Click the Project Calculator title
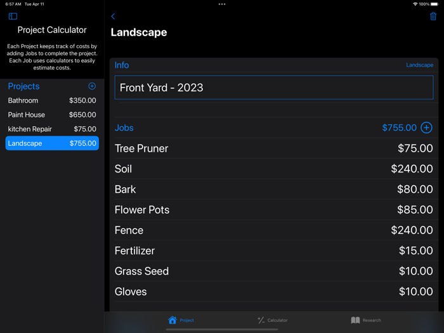 coord(52,30)
